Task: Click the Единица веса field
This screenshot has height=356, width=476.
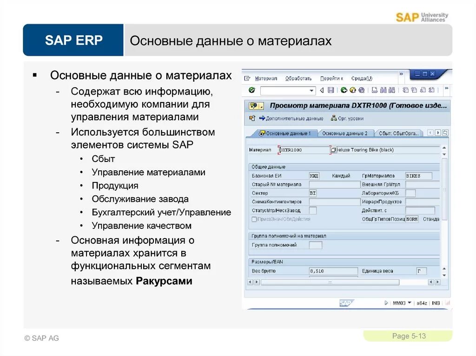Action: [x=421, y=271]
